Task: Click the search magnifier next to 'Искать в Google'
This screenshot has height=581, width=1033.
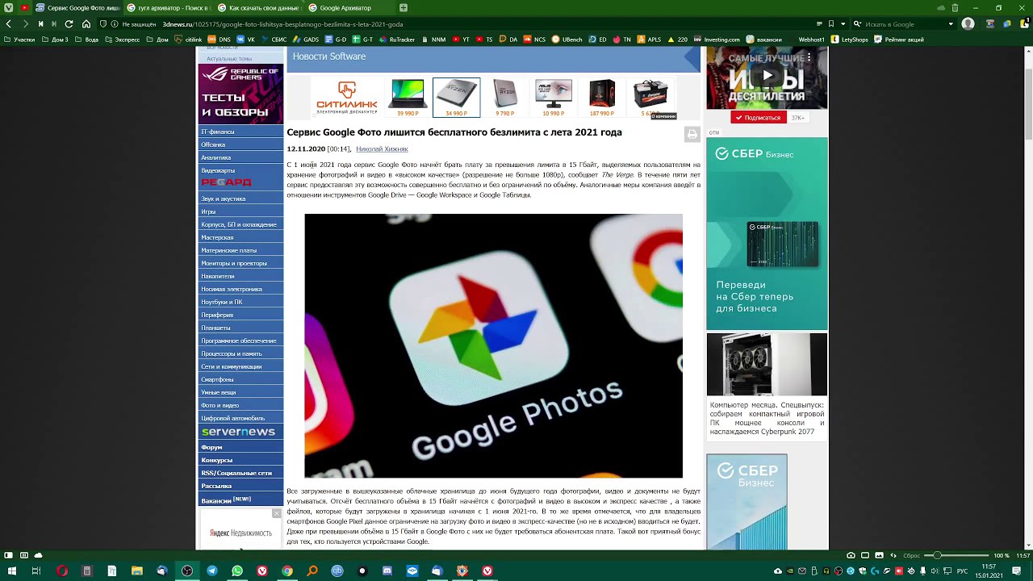Action: coord(858,24)
